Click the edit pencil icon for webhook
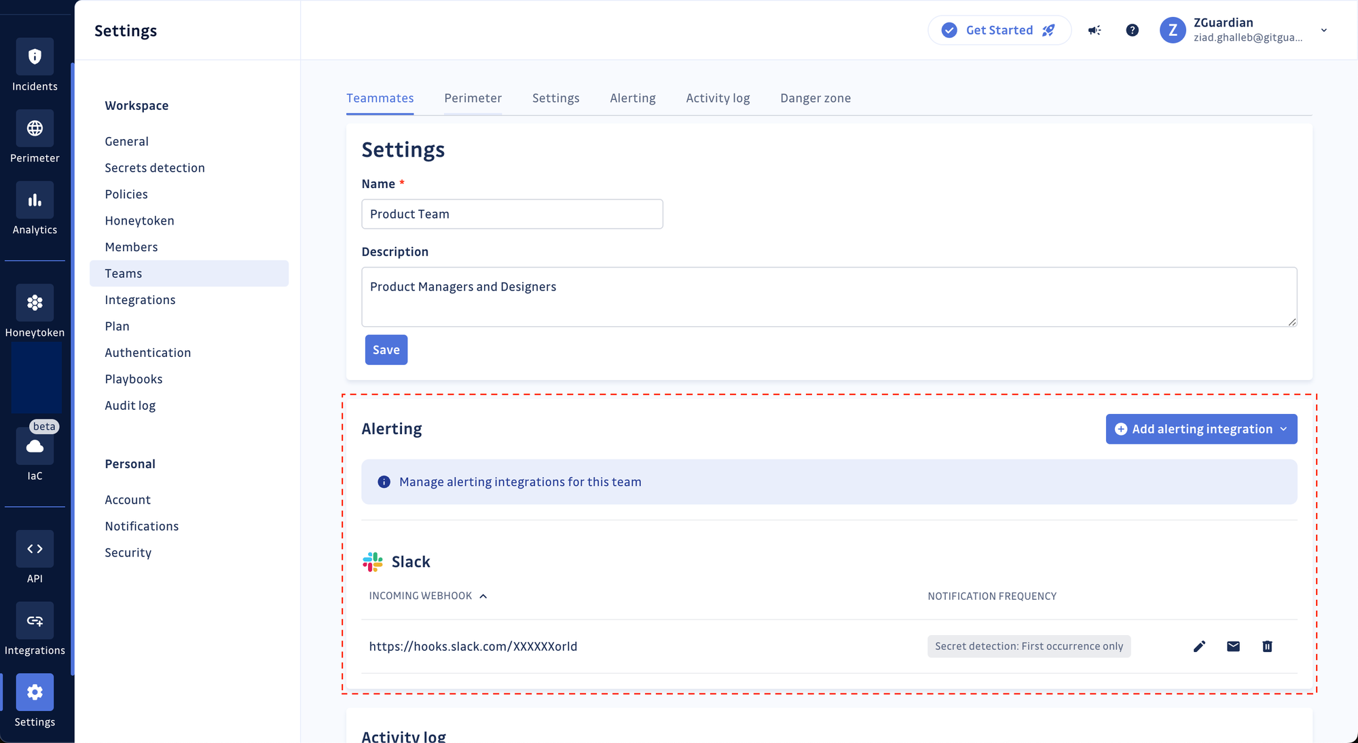1358x743 pixels. [x=1200, y=647]
